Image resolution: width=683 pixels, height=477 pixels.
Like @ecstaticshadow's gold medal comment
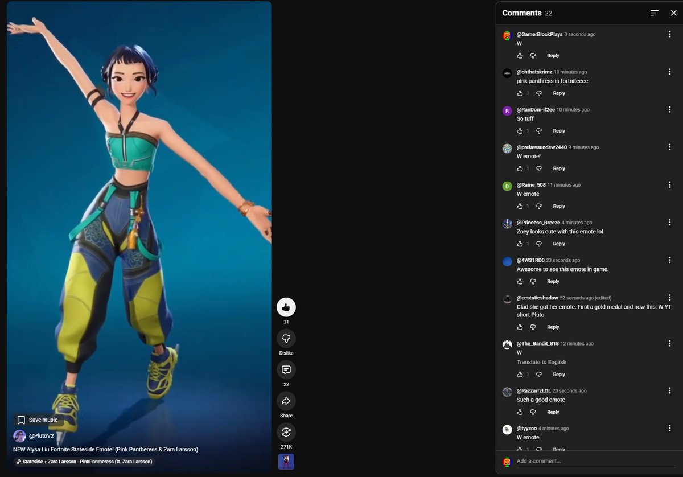tap(520, 327)
